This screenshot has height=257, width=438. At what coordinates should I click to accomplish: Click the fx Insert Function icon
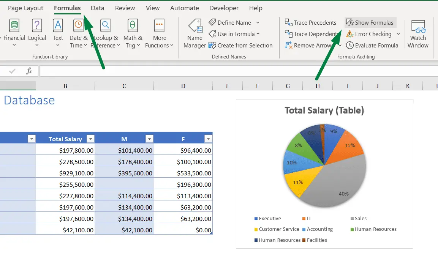pyautogui.click(x=29, y=71)
